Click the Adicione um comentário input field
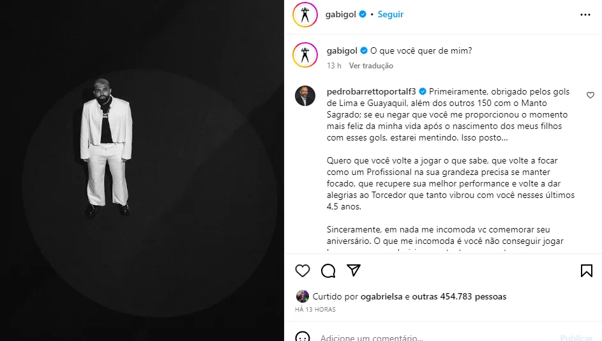 pos(438,337)
